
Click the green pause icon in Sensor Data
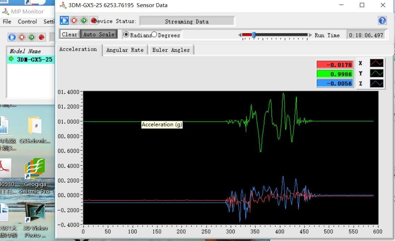coord(84,20)
